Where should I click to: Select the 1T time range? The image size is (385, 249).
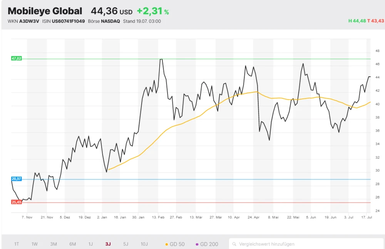[x=17, y=244]
